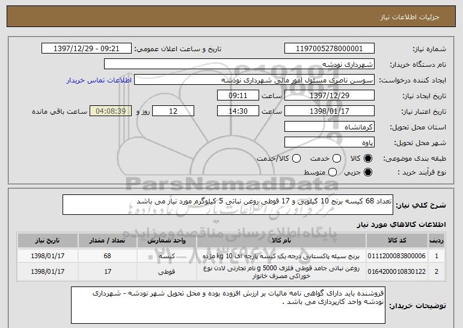Click need date in row 1

click(x=48, y=256)
